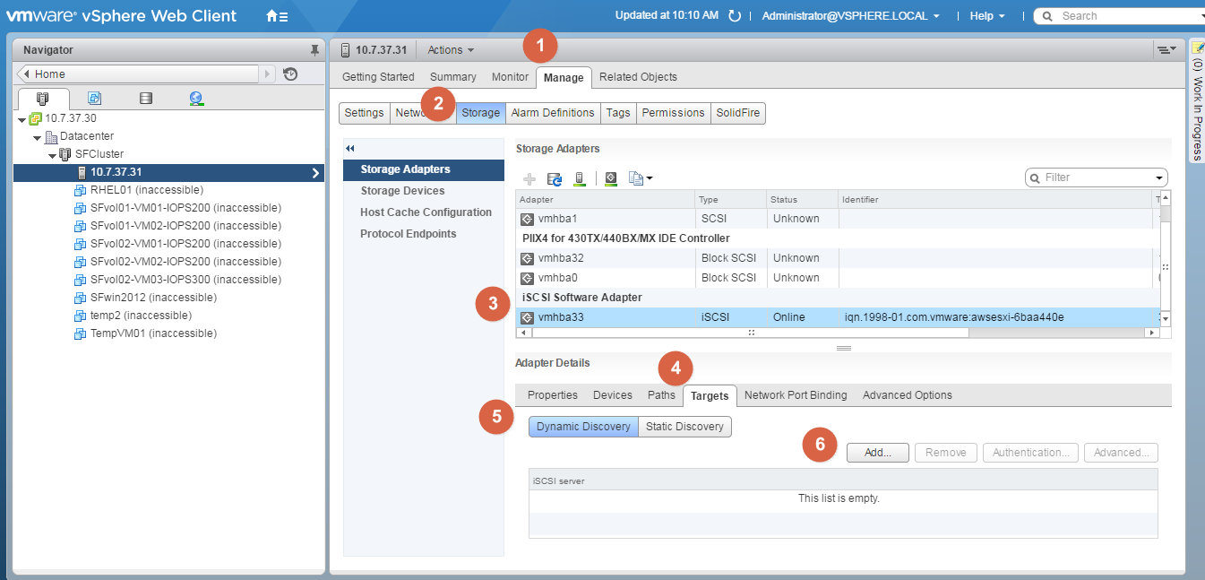Click the VM icon next to RHEL01
Image resolution: width=1205 pixels, height=580 pixels.
[x=81, y=190]
